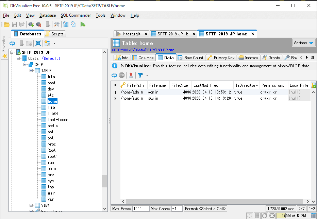Screen dimensions: 317x219
Task: Expand the VIEW tree node
Action: point(31,205)
